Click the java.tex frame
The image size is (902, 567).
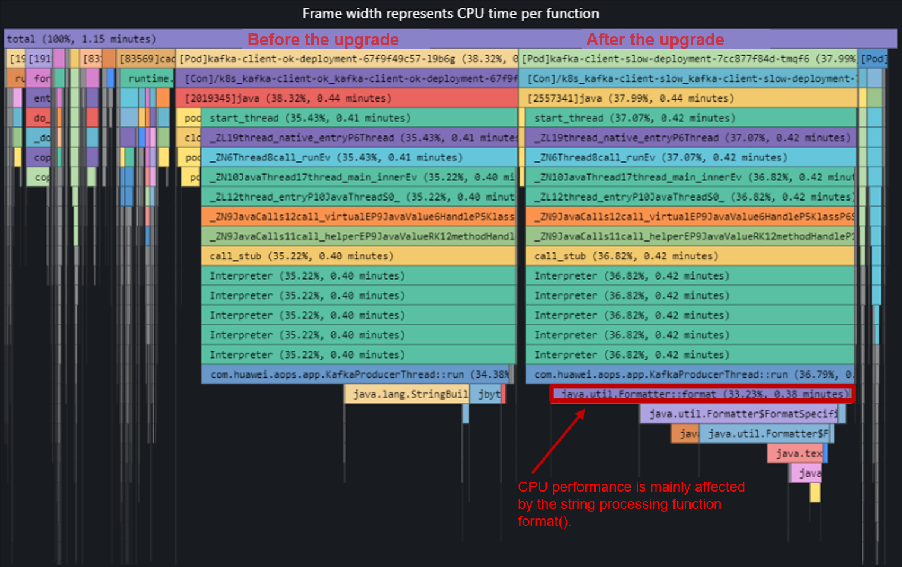(795, 454)
